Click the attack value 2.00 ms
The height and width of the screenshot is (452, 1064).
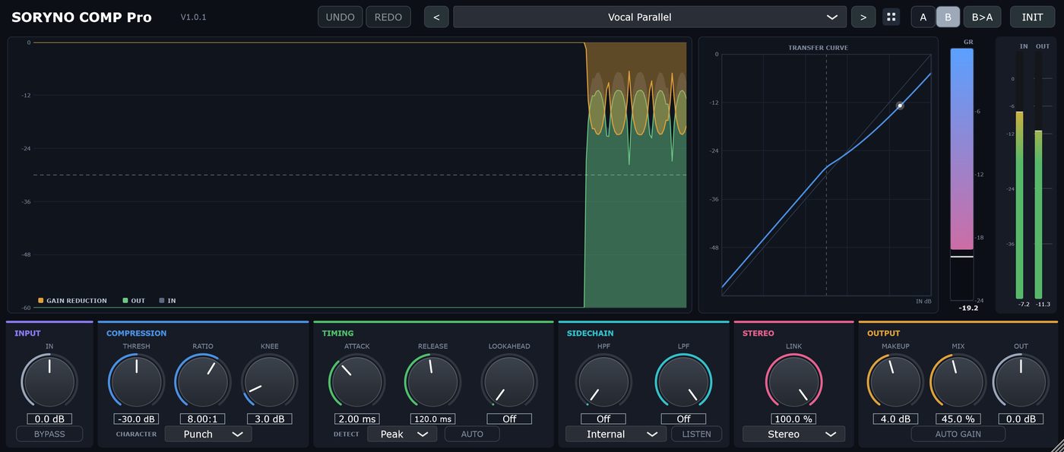click(x=356, y=419)
